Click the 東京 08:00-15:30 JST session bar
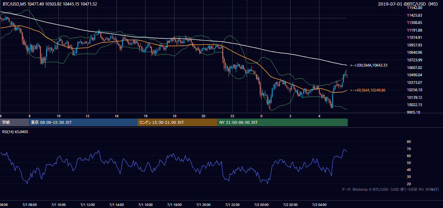This screenshot has height=208, width=443. [x=83, y=122]
